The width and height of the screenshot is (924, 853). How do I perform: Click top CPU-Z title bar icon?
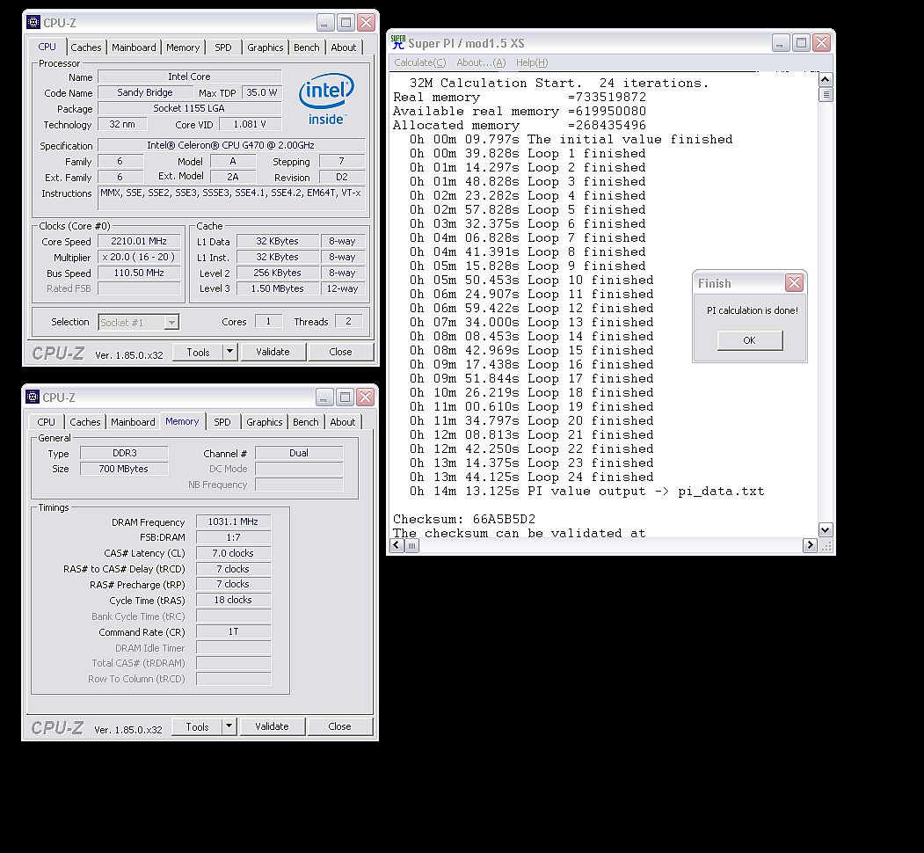pyautogui.click(x=33, y=22)
